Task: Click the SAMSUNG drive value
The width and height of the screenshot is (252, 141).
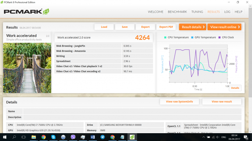Action: tap(121, 125)
